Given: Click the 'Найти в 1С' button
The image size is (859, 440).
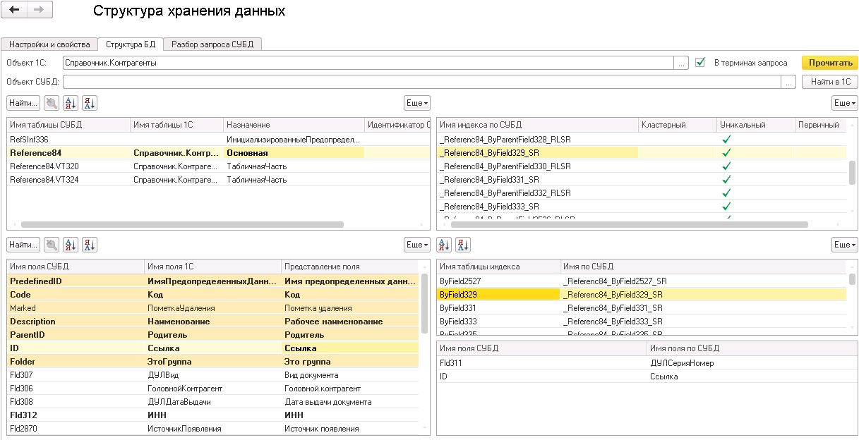Looking at the screenshot, I should pyautogui.click(x=829, y=82).
